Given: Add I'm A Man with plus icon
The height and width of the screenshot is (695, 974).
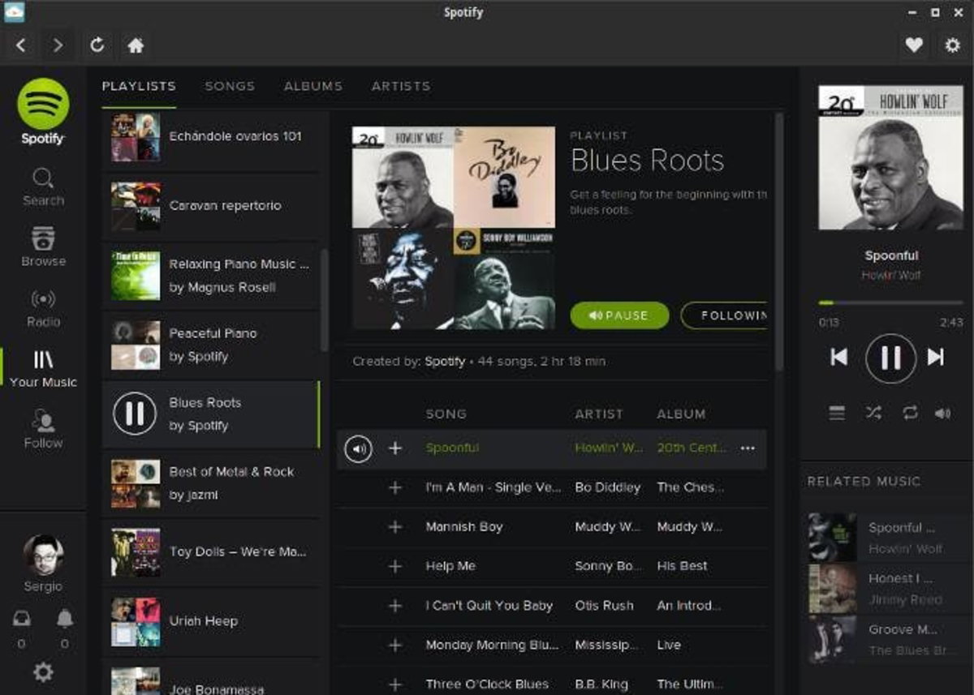Looking at the screenshot, I should pos(395,487).
